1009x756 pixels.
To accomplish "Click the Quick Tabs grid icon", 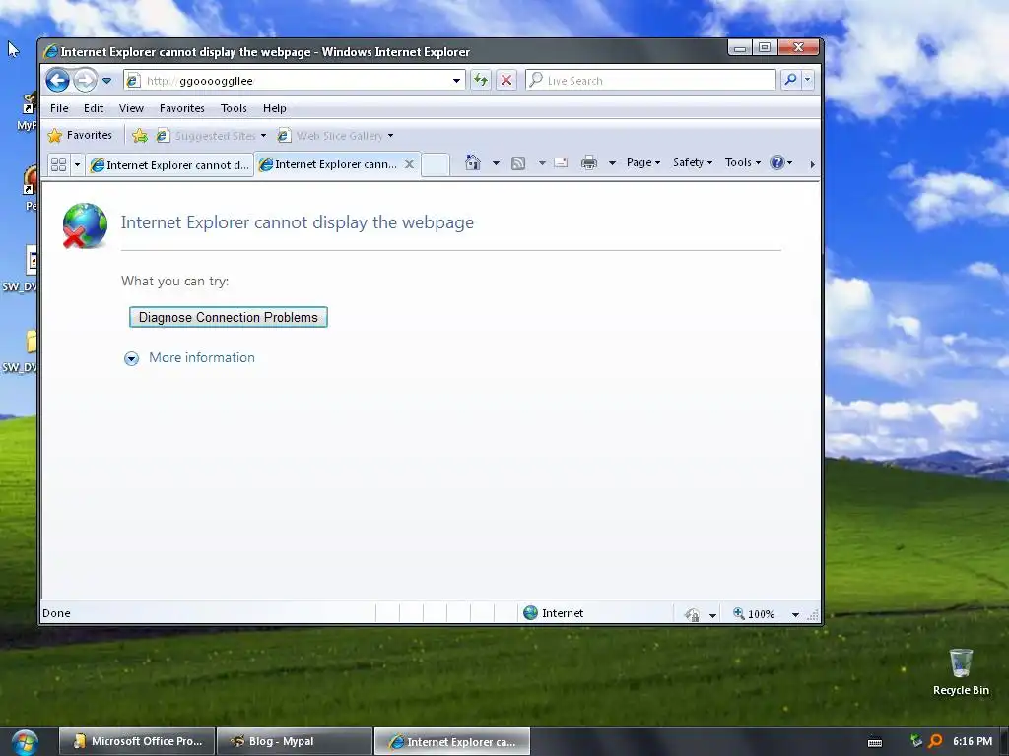I will [58, 164].
